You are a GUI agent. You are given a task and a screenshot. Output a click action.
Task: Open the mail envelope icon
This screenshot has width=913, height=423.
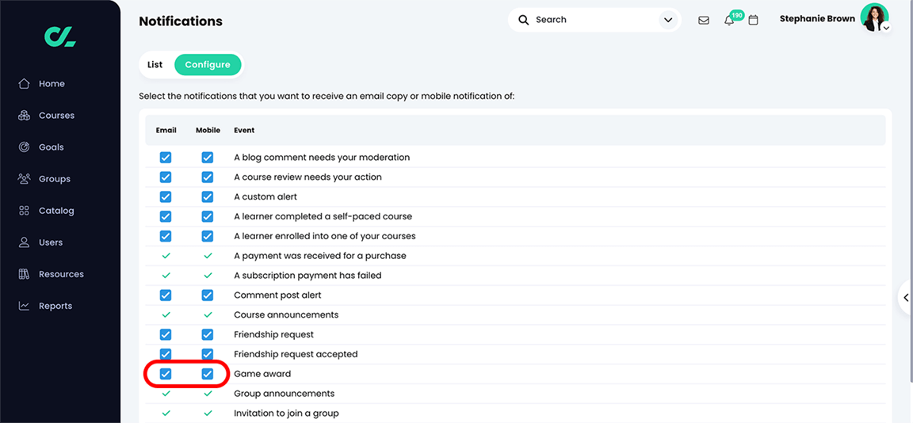coord(704,20)
